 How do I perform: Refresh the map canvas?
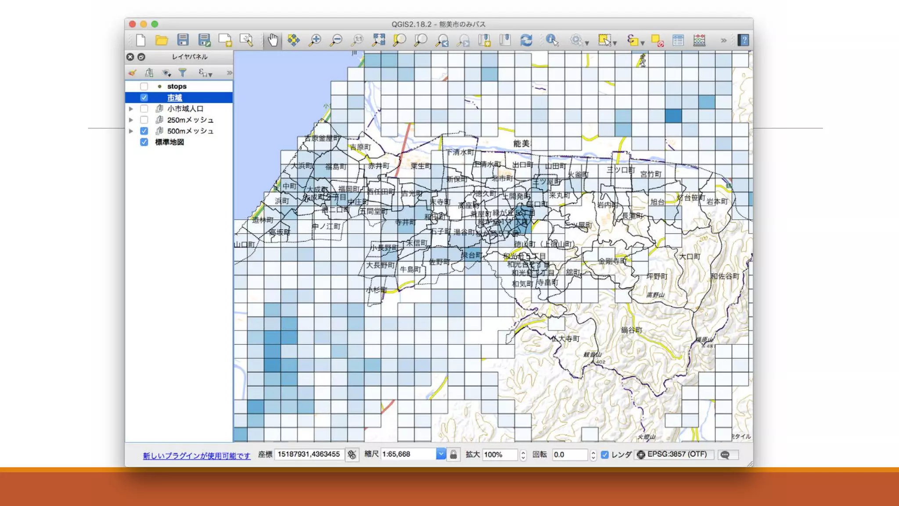pyautogui.click(x=526, y=40)
